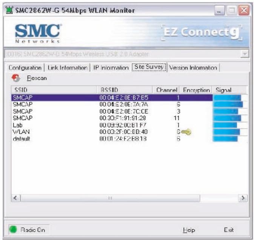The height and width of the screenshot is (240, 254).
Task: Open the wireless adapter dropdown list
Action: (x=245, y=54)
